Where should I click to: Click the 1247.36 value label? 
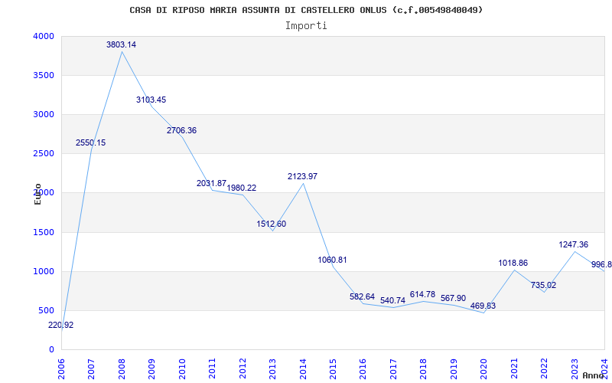573,244
